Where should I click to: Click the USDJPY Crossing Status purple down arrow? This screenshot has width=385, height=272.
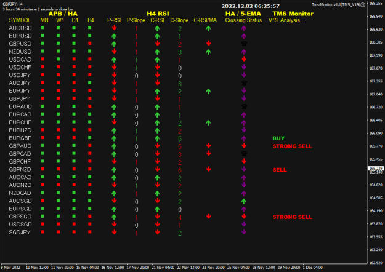coord(244,75)
